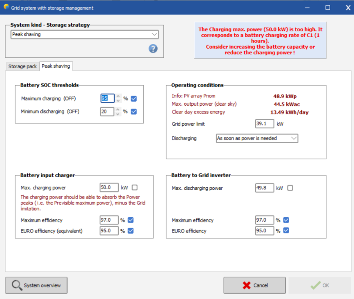Screen dimensions: 354x299
Task: Select the Peak shaving tab
Action: tap(56, 66)
